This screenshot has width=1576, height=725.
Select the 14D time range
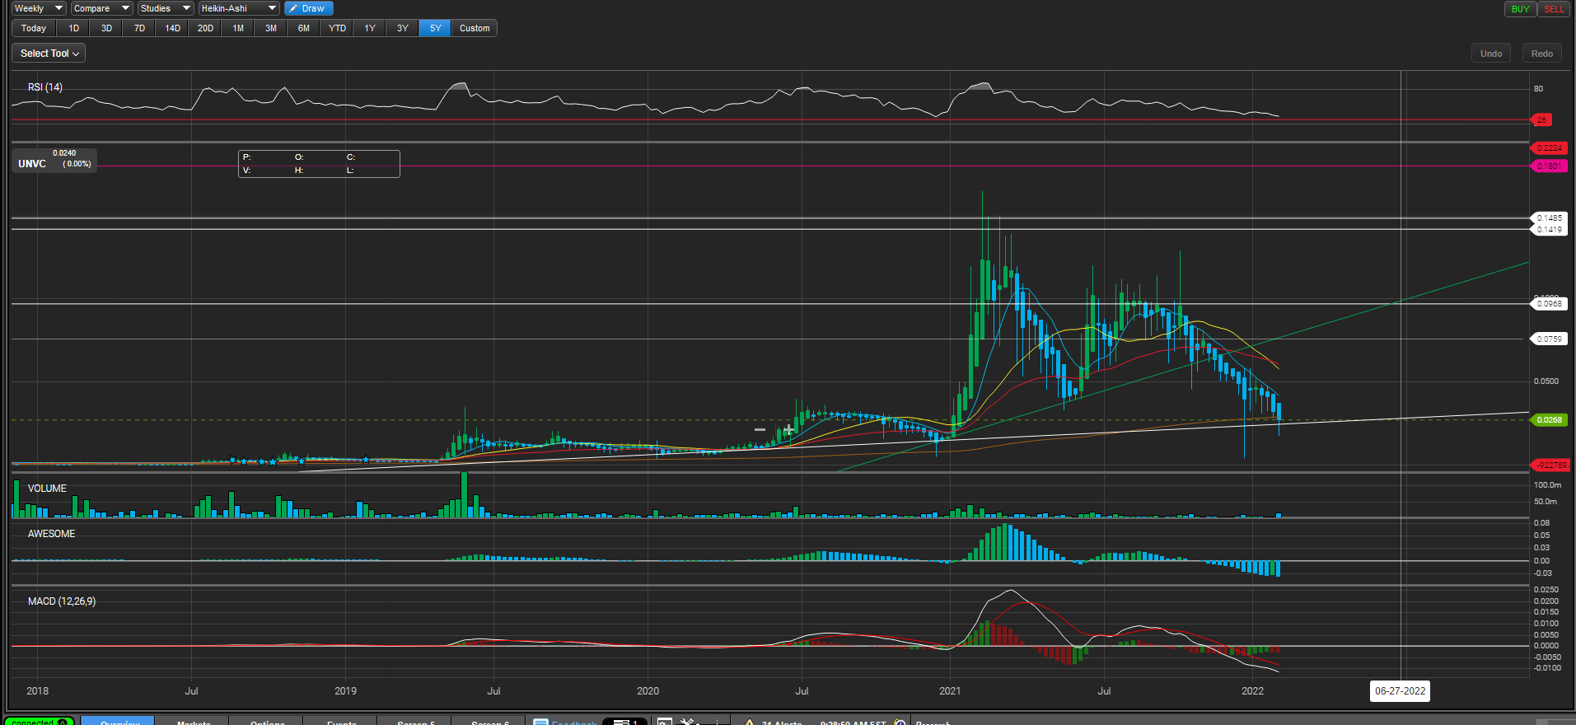point(172,28)
